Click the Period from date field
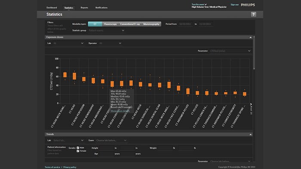The image size is (301, 169). 185,24
